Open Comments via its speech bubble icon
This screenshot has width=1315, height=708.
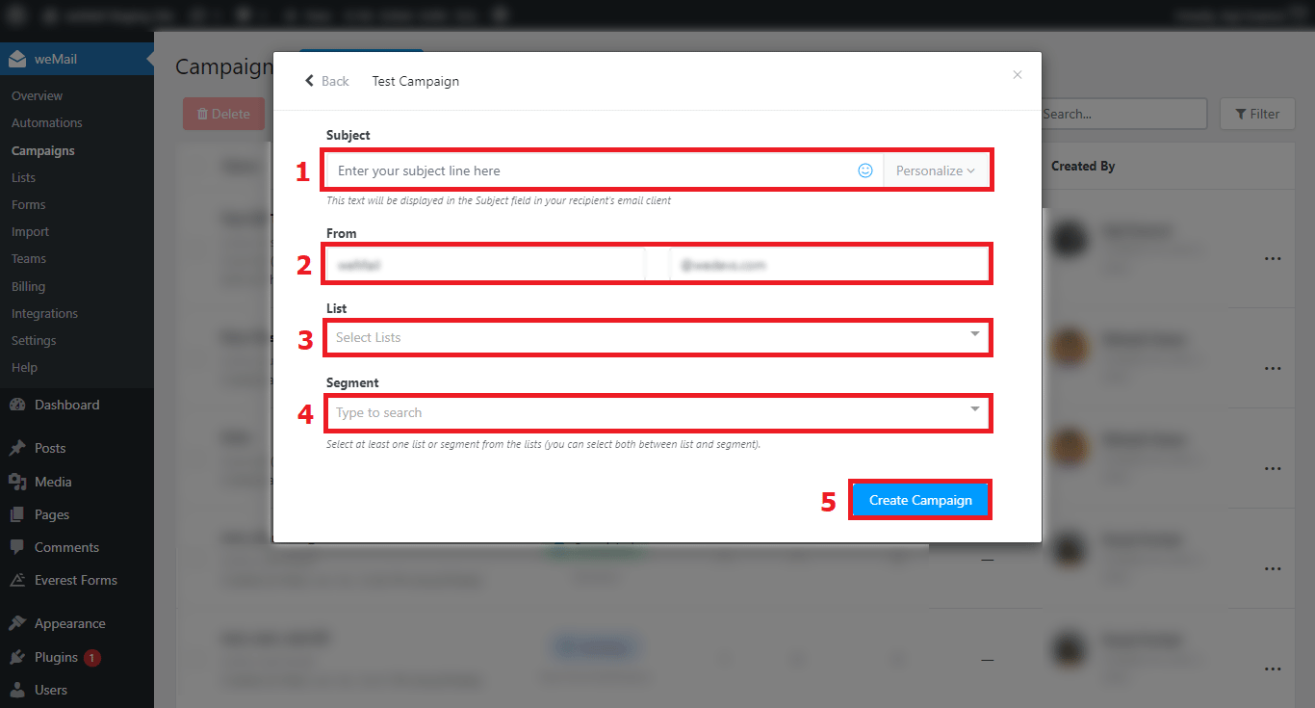(x=17, y=546)
